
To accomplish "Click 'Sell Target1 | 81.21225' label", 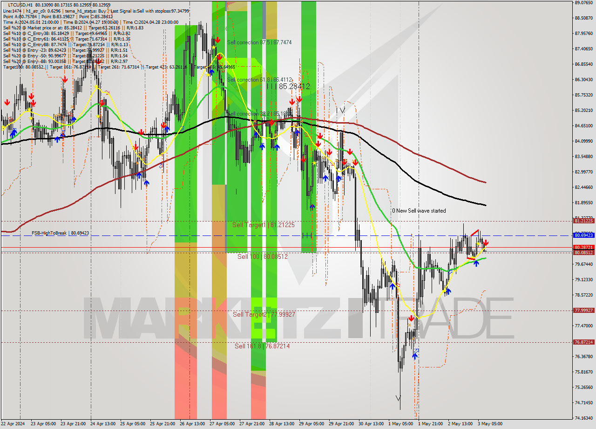I will coord(264,225).
